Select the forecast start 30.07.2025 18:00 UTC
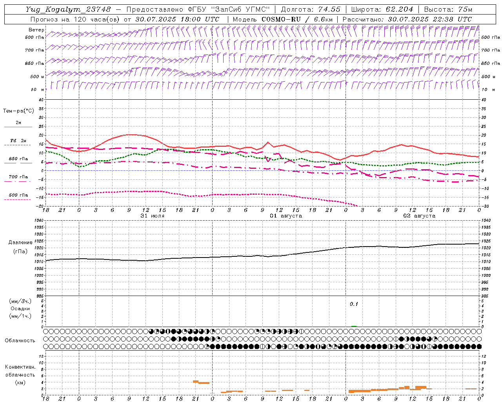Image resolution: width=502 pixels, height=402 pixels. (x=177, y=19)
